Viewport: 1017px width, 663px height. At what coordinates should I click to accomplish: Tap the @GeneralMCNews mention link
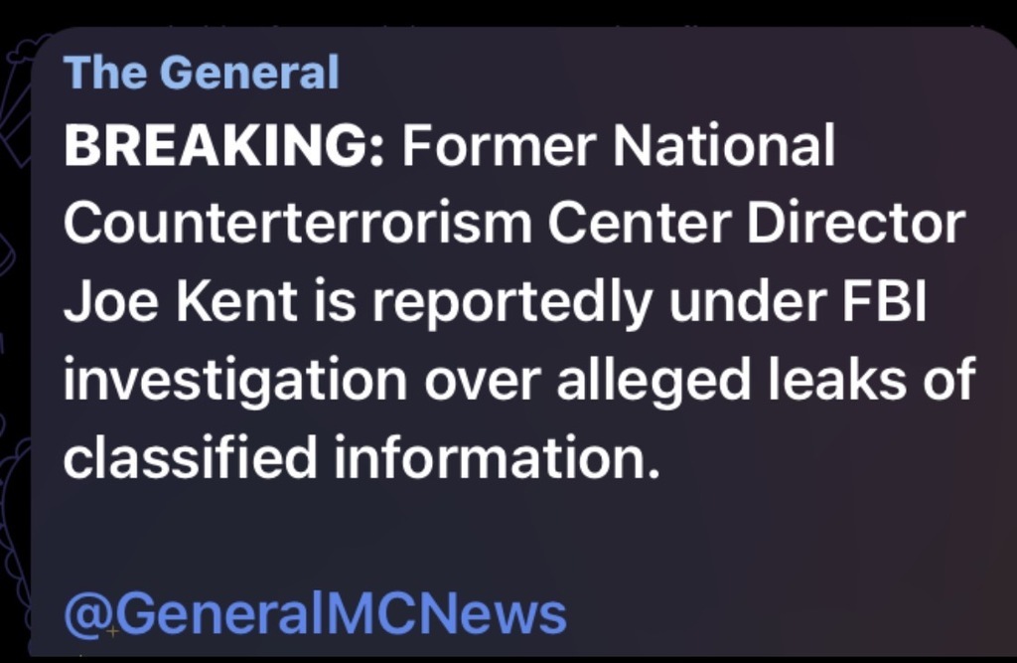click(x=315, y=613)
